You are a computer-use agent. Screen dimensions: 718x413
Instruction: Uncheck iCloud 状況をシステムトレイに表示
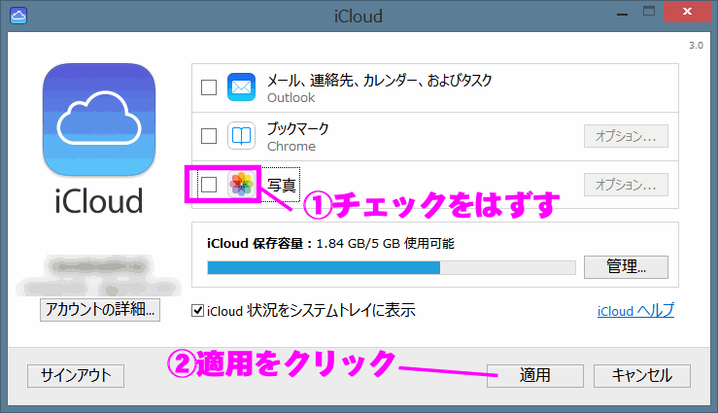tap(198, 311)
